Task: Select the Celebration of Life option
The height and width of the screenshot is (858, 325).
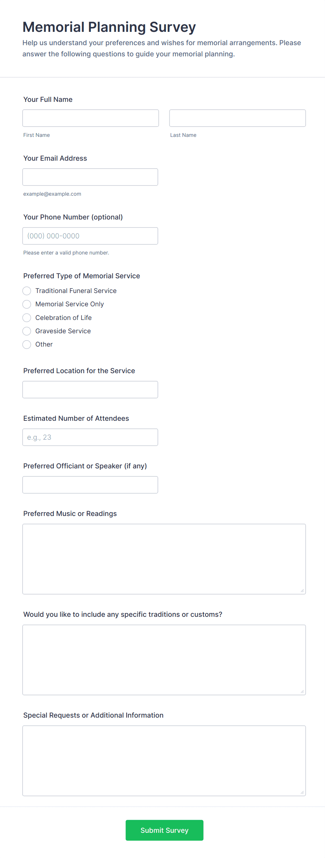Action: [27, 318]
